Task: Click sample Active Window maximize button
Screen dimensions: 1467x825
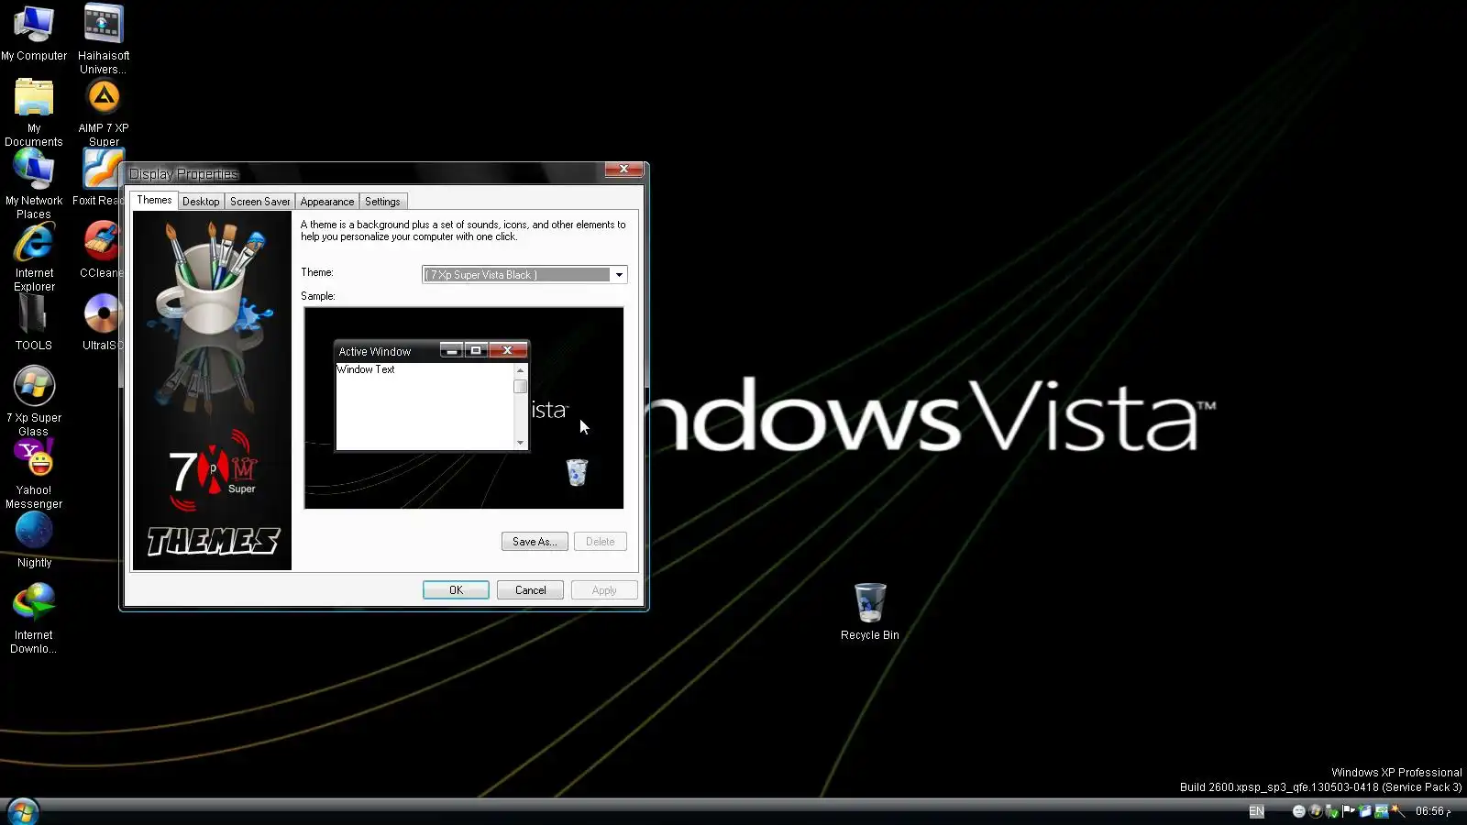Action: point(476,350)
